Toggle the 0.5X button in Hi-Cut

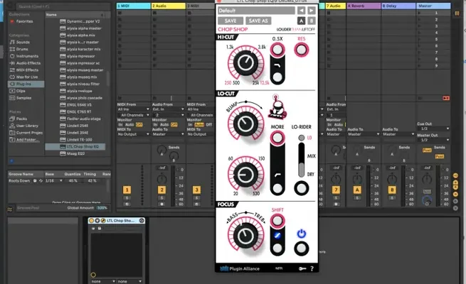click(x=278, y=49)
